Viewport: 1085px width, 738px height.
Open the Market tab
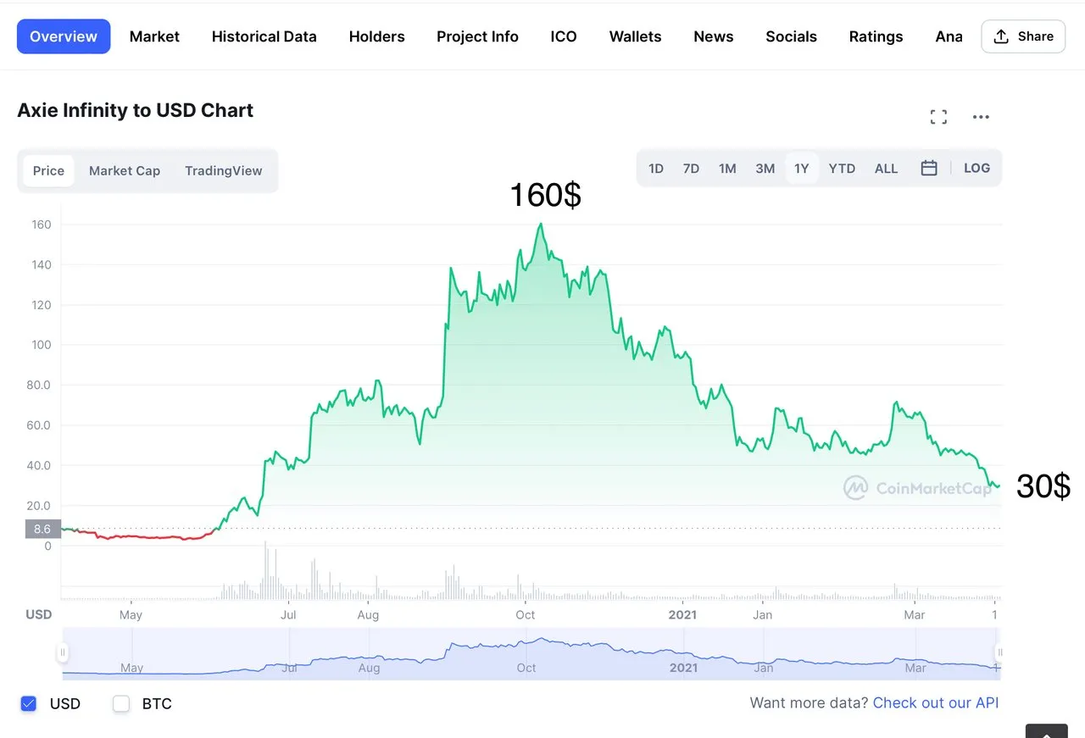point(154,36)
